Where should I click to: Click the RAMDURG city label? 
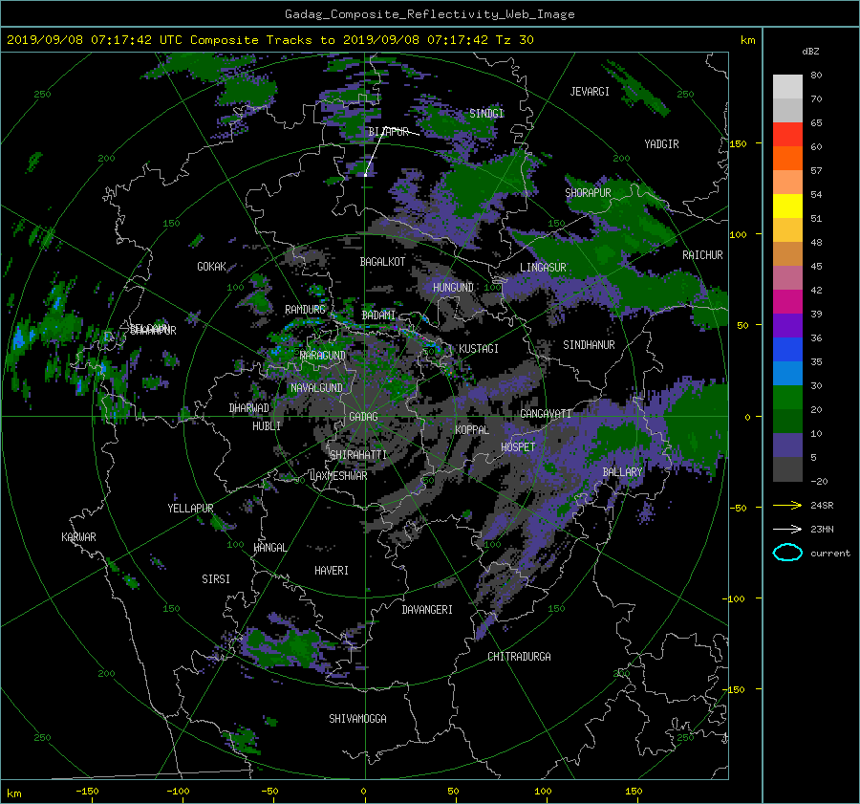click(x=305, y=310)
